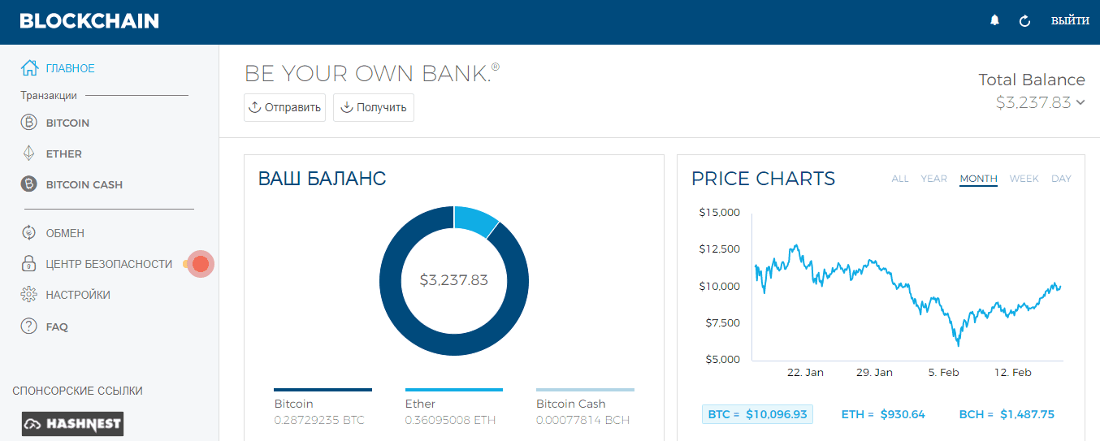This screenshot has width=1100, height=441.
Task: Click the padlock icon for ЦЕНТР БЕЗОПАСНОСТИ
Action: click(29, 264)
